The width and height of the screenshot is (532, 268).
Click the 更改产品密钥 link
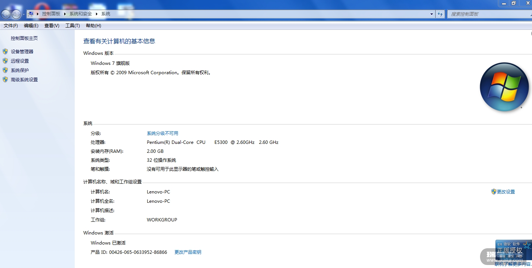coord(188,252)
